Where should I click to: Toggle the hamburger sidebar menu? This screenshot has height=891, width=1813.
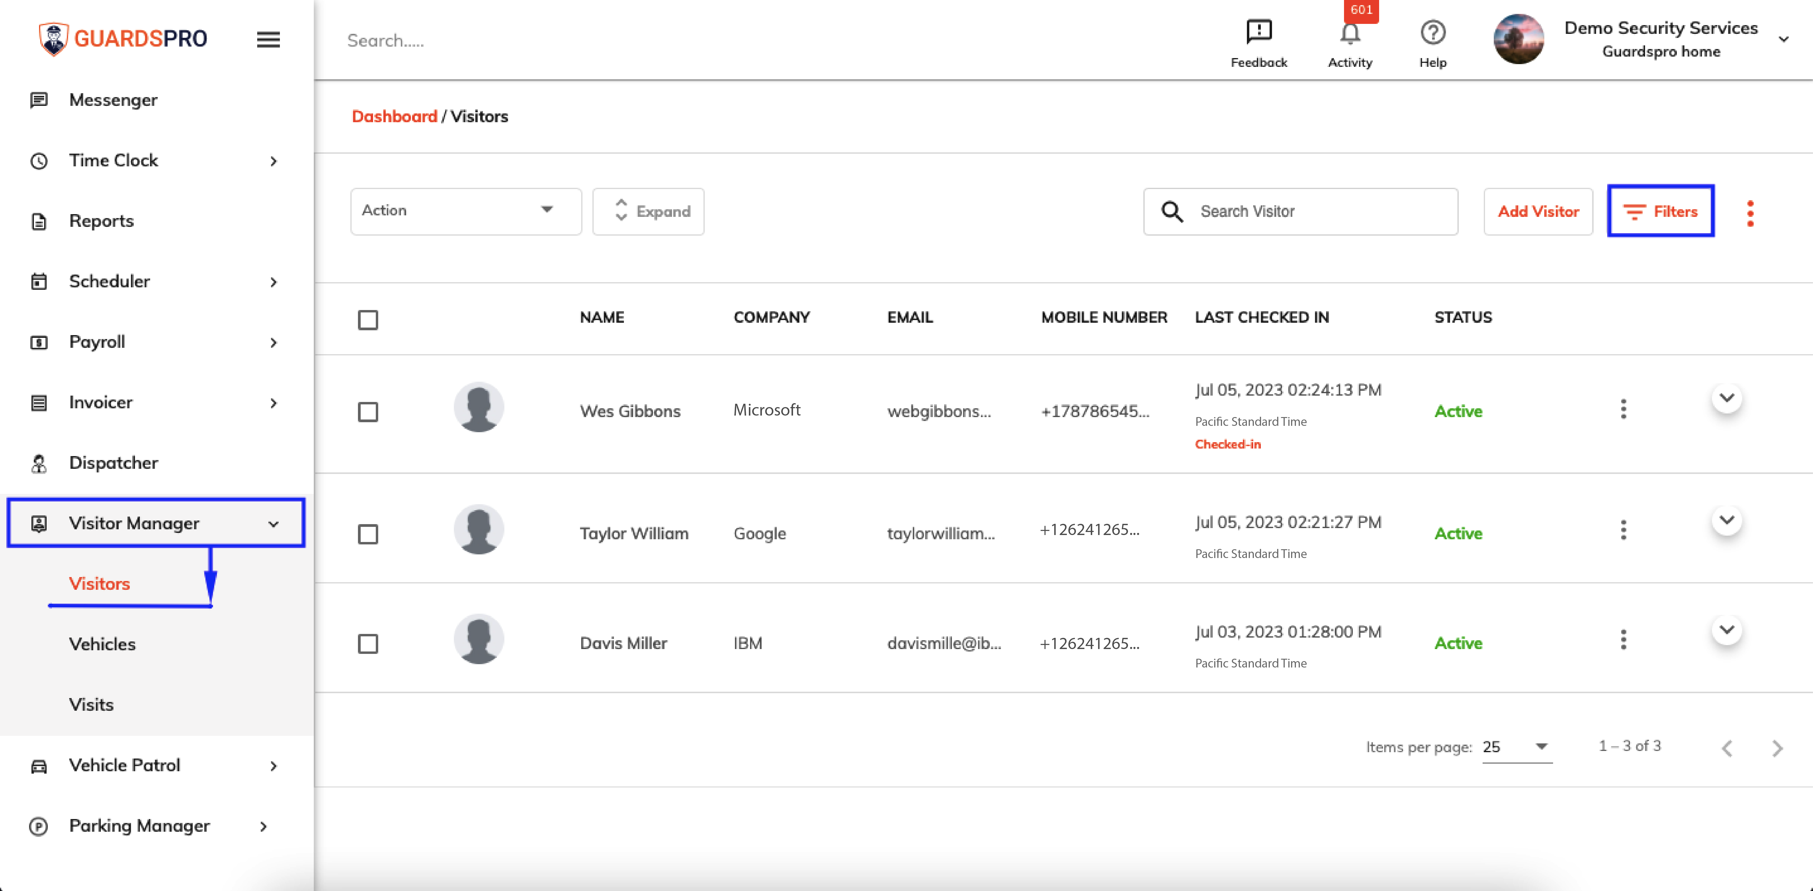tap(268, 39)
